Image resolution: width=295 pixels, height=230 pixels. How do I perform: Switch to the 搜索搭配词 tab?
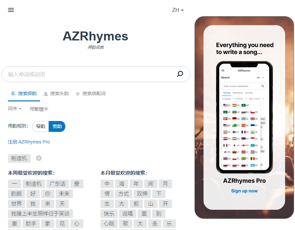[x=91, y=94]
